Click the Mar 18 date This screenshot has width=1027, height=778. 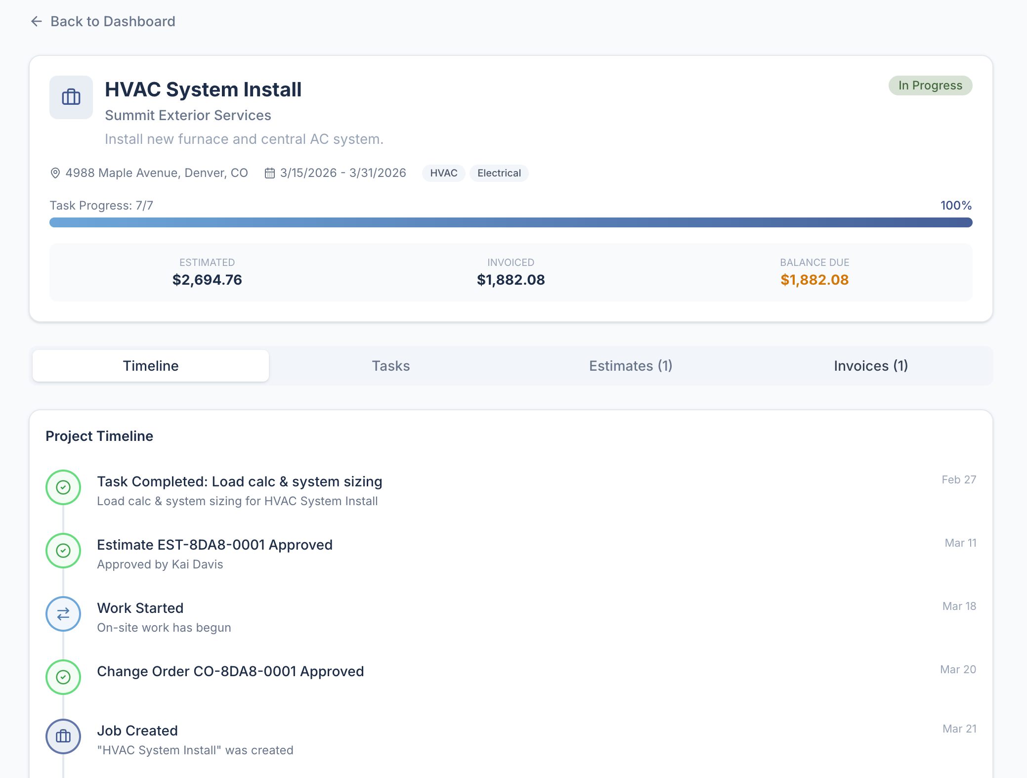(959, 606)
